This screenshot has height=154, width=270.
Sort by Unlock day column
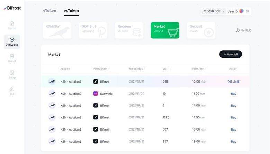tap(137, 69)
